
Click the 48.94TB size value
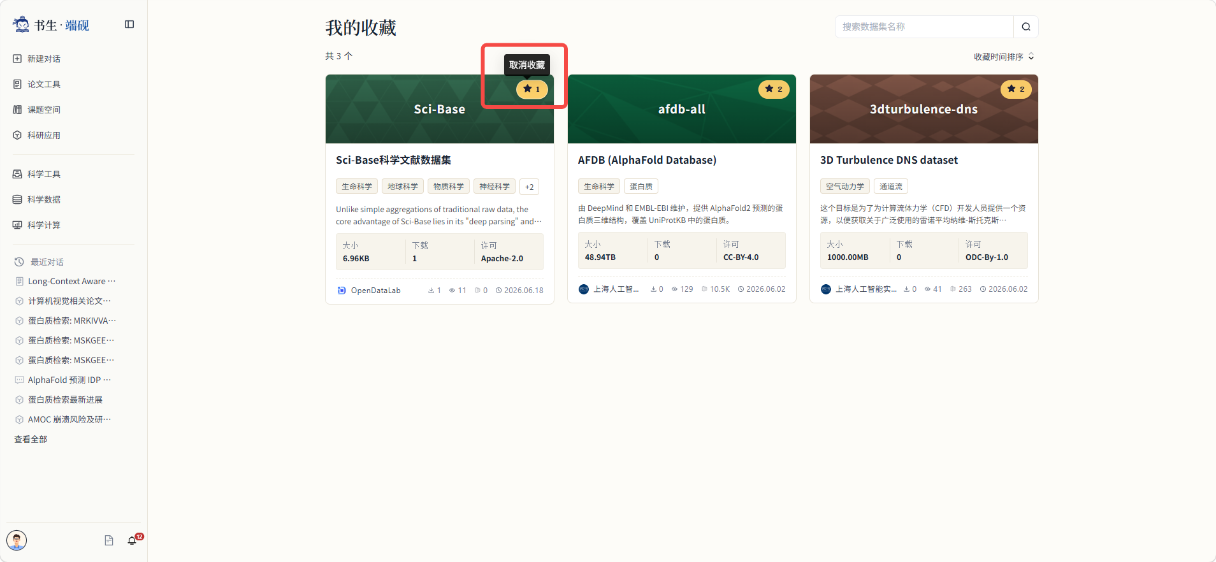point(600,257)
